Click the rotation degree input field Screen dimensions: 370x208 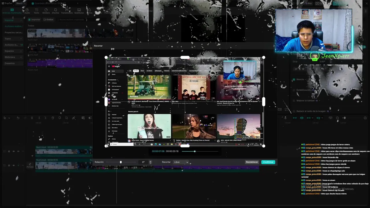(143, 162)
